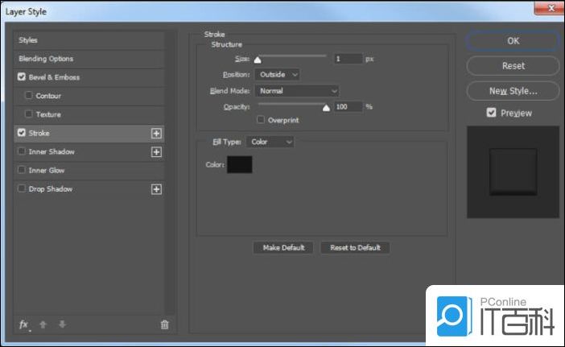Screen dimensions: 565x347
Task: Enable the Inner Shadow checkbox
Action: pos(22,151)
